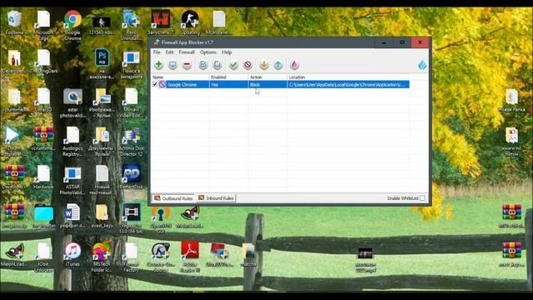Select the Microsoft Edge desktop shortcut
533x300 pixels.
click(x=43, y=25)
